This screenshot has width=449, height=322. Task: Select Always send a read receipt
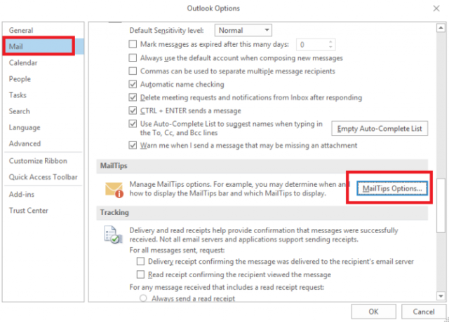coord(143,299)
